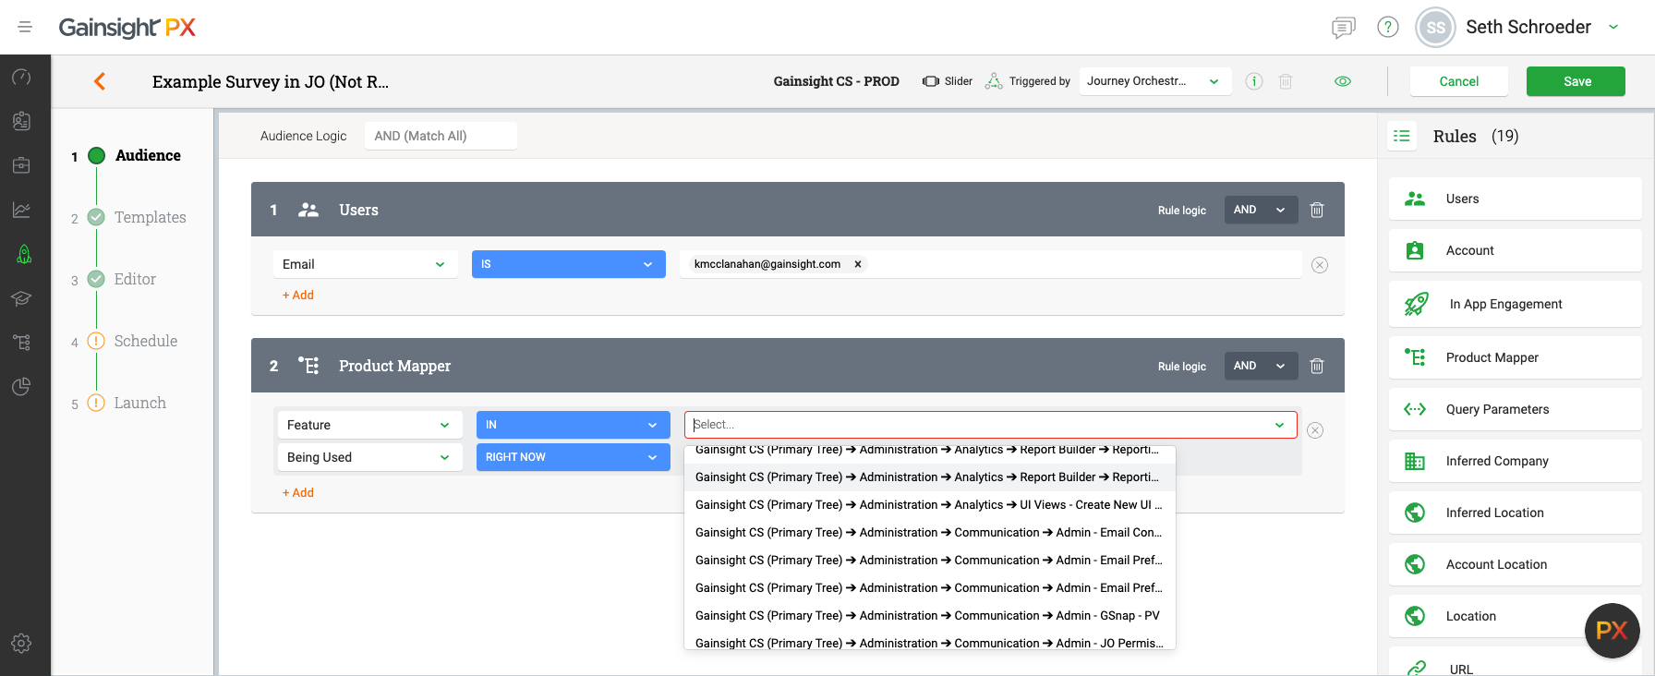Add the Users rule from Rules panel

pyautogui.click(x=1515, y=199)
